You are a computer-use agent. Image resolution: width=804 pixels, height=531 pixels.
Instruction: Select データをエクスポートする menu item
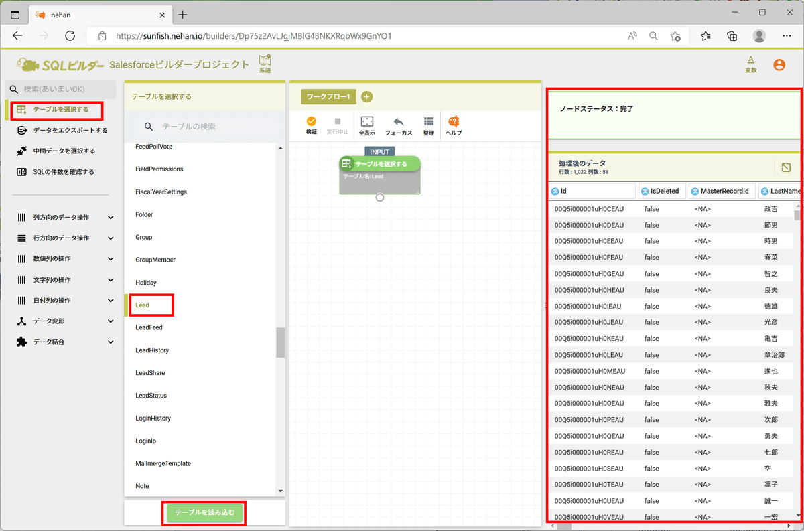click(x=70, y=130)
